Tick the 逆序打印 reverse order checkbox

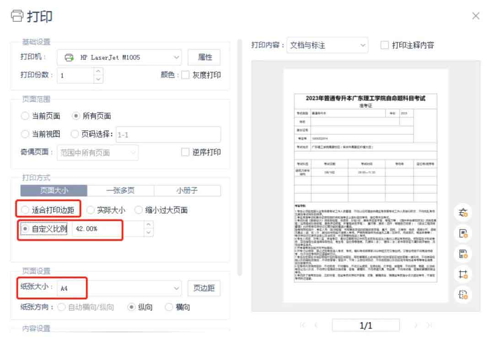185,152
